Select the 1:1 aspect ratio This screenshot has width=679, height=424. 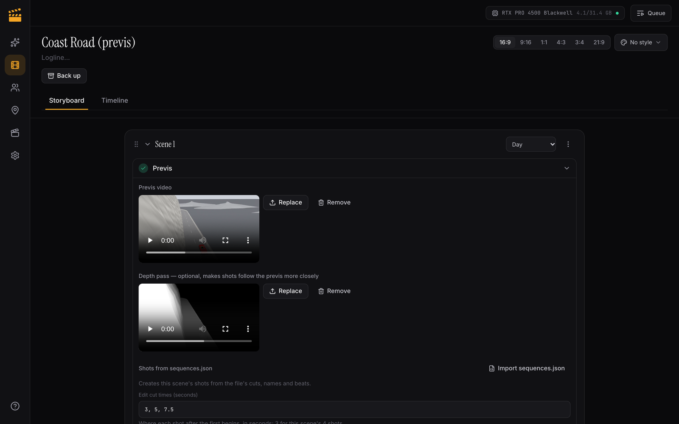(544, 42)
